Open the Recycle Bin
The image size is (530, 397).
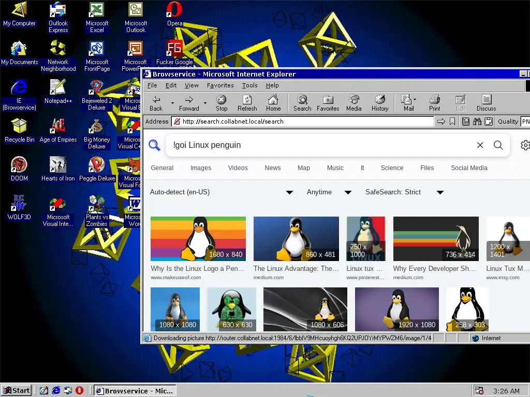tap(19, 131)
